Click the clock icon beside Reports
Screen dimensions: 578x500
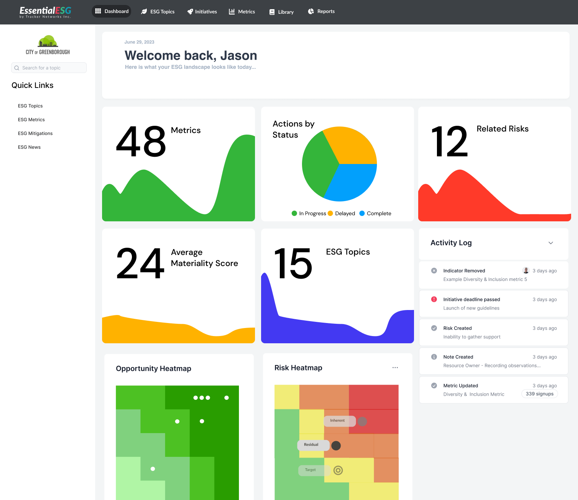(x=310, y=11)
